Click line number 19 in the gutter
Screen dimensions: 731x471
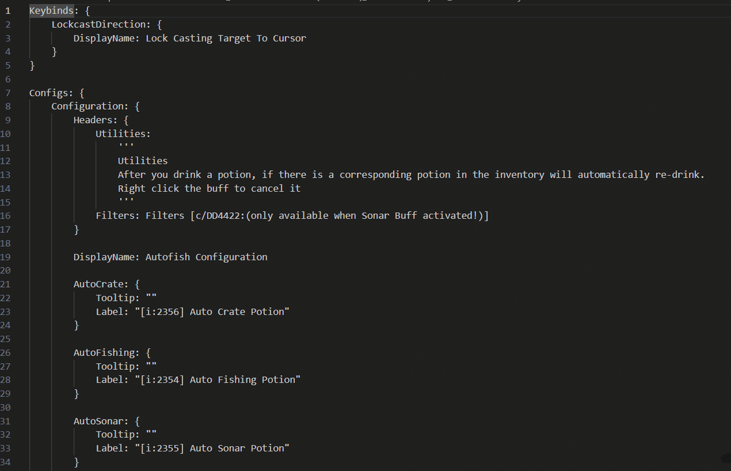(6, 257)
